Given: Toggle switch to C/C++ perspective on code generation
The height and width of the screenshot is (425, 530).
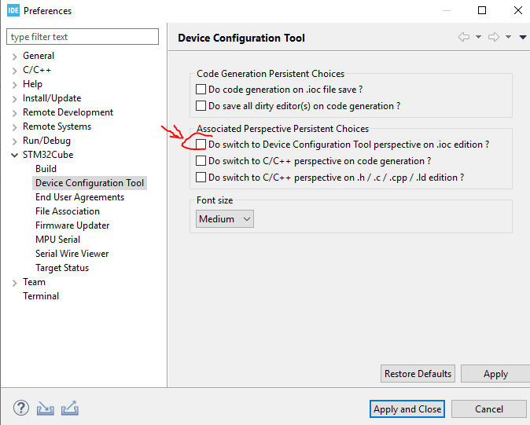Looking at the screenshot, I should (x=201, y=161).
